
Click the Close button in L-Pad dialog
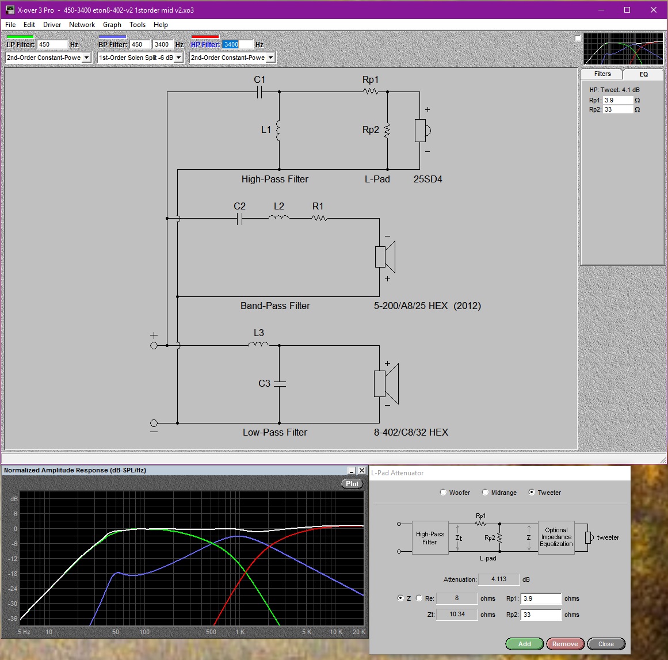606,644
